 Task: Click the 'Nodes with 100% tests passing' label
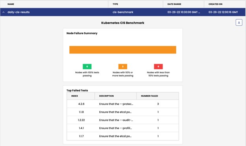[x=87, y=74]
